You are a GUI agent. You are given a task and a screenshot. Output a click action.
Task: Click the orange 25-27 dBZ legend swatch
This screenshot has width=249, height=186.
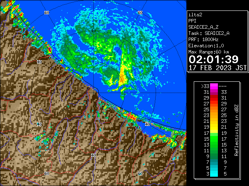[x=214, y=109]
